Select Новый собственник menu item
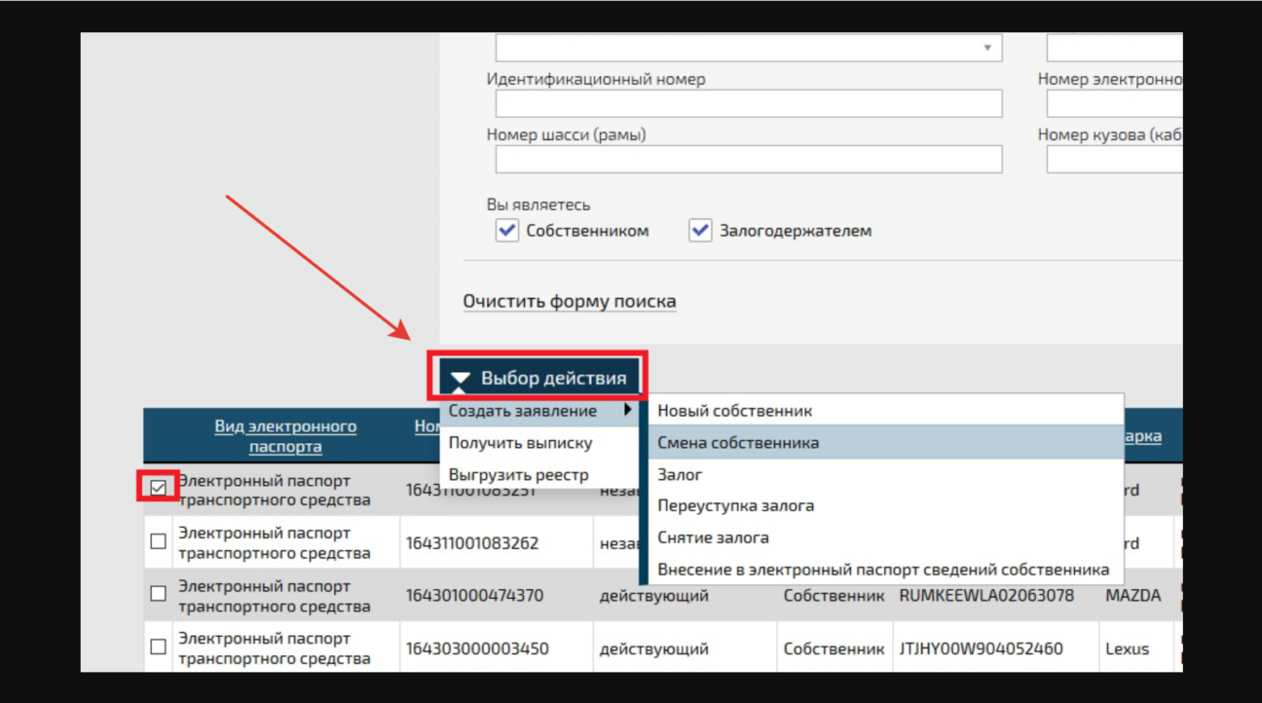Image resolution: width=1262 pixels, height=703 pixels. pyautogui.click(x=734, y=411)
